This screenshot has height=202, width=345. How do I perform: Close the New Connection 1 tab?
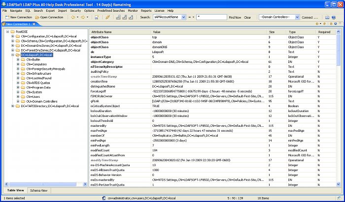click(x=33, y=24)
